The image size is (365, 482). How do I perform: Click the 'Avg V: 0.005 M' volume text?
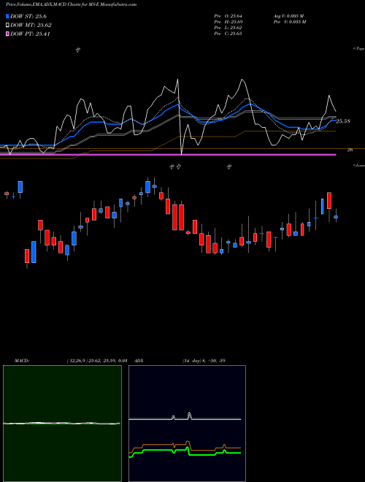coord(288,16)
